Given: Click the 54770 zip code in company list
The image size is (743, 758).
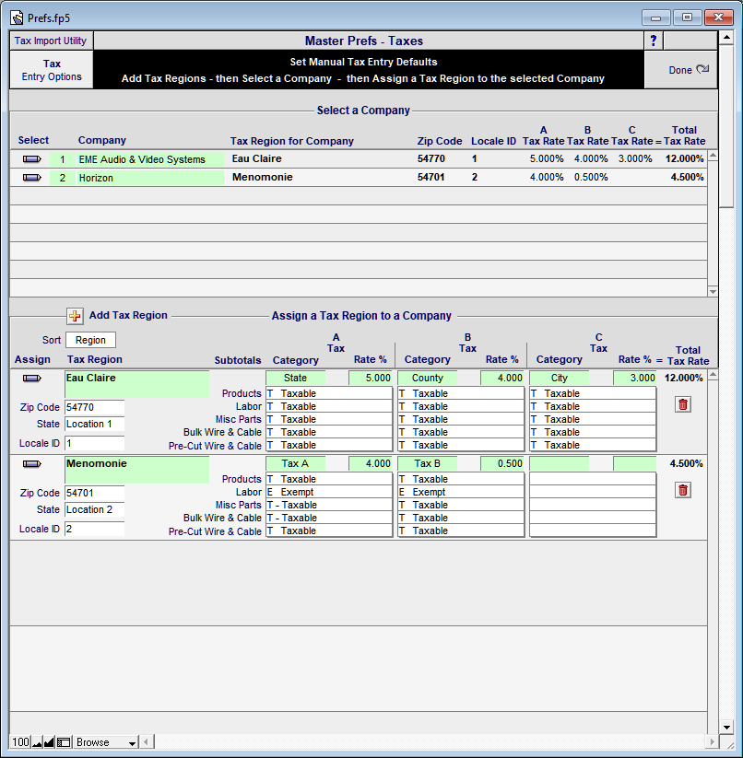Looking at the screenshot, I should [x=431, y=158].
